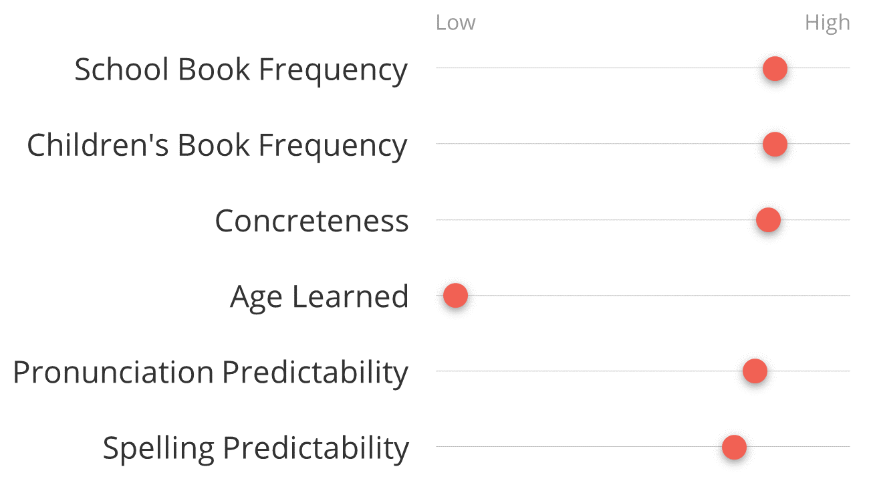
Task: Select the Age Learned label
Action: coord(320,296)
